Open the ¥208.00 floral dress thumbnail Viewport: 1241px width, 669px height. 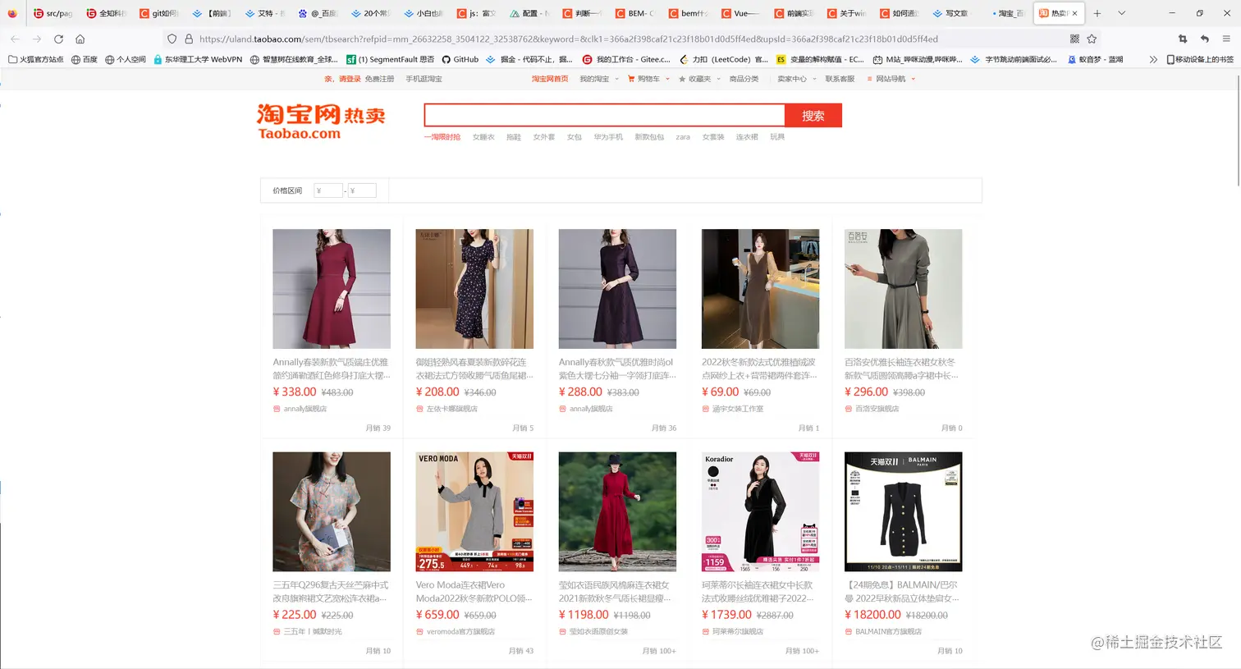pos(474,289)
